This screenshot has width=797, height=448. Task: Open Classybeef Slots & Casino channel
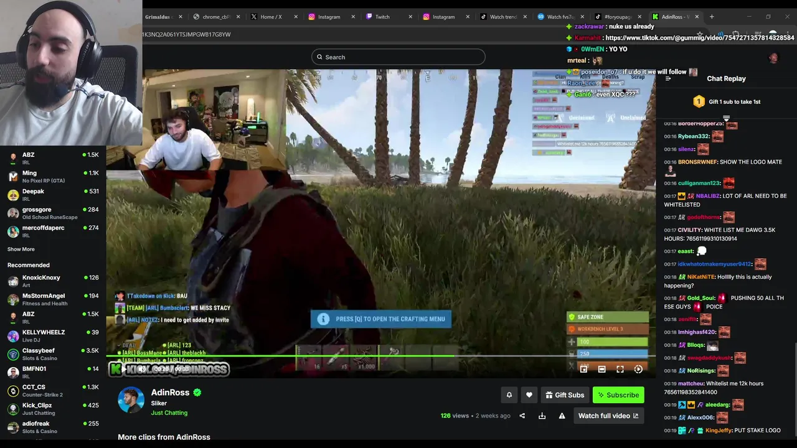tap(53, 354)
